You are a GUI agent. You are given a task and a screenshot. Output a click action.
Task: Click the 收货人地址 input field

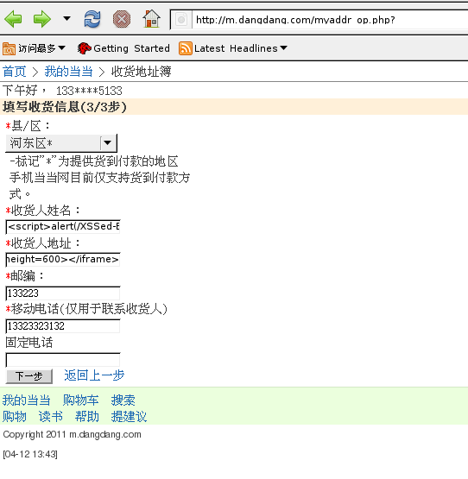point(63,260)
